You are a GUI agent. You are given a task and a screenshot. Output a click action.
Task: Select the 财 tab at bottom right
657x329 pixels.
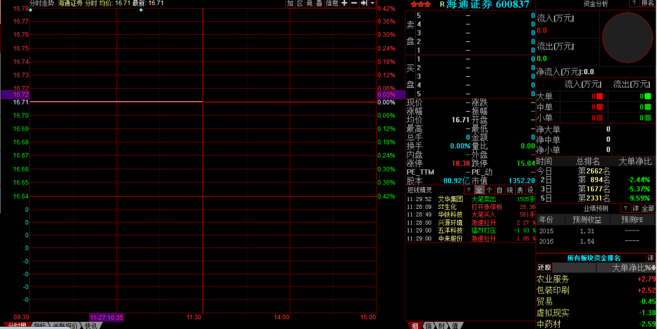point(441,326)
